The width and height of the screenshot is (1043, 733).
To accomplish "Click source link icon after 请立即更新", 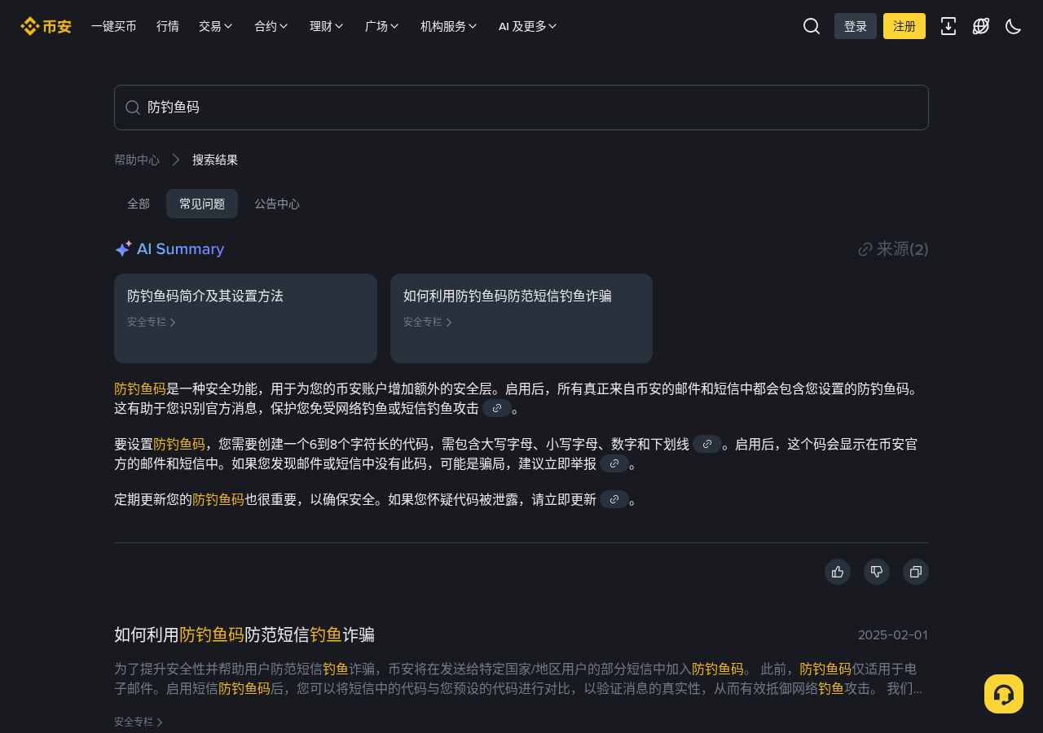I will (614, 499).
